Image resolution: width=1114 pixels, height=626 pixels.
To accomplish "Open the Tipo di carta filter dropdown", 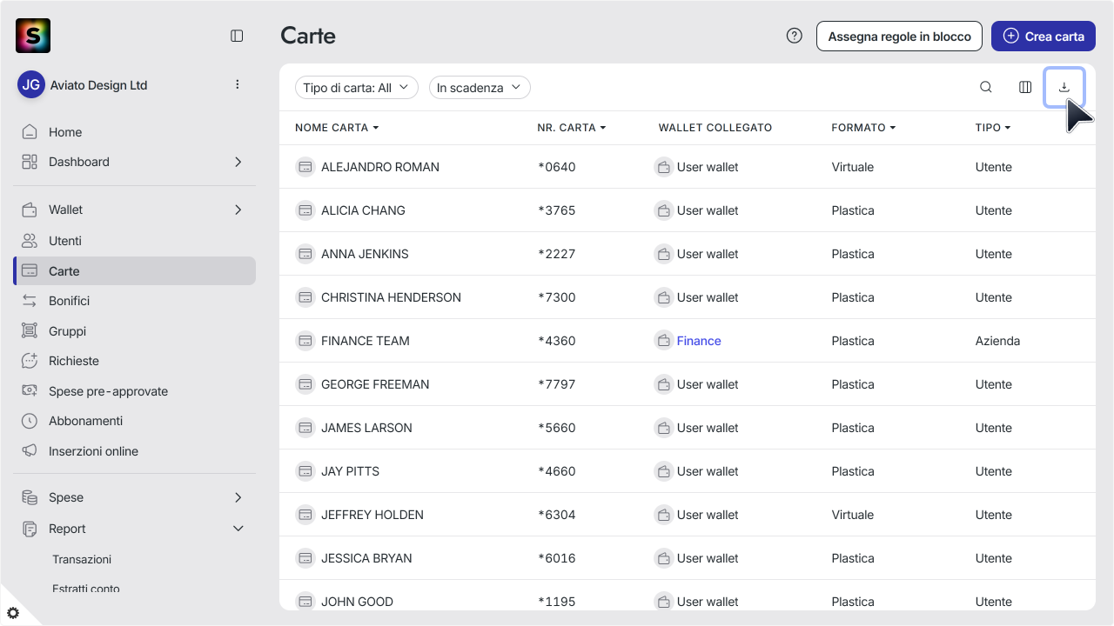I will 357,88.
